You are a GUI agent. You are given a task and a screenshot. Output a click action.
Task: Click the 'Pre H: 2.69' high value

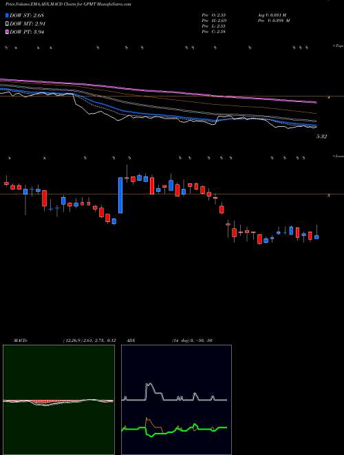click(214, 21)
